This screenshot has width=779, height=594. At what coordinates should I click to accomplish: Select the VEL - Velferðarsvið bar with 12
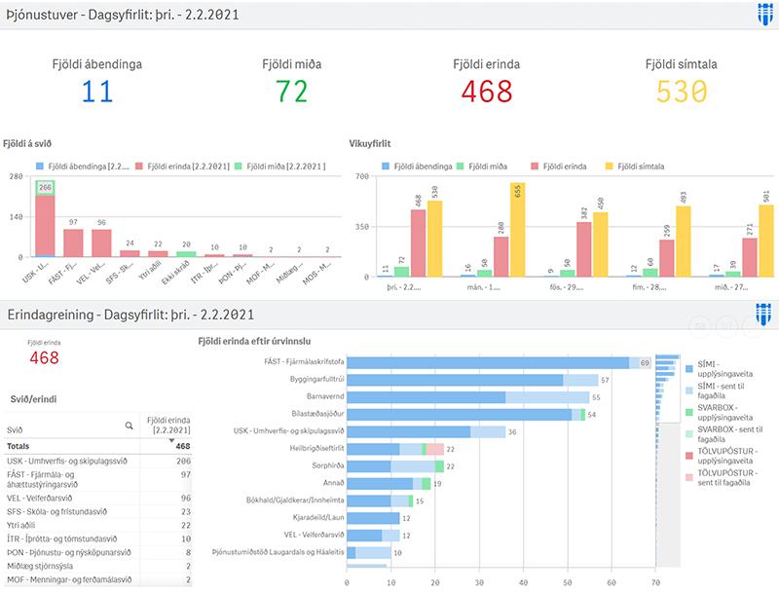373,536
